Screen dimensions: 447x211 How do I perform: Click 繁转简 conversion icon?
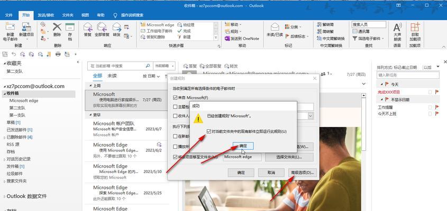pos(319,25)
